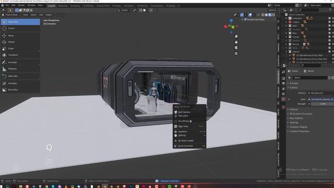Viewport: 334px width, 188px height.
Task: Open the Render properties tab icon
Action: click(x=283, y=78)
